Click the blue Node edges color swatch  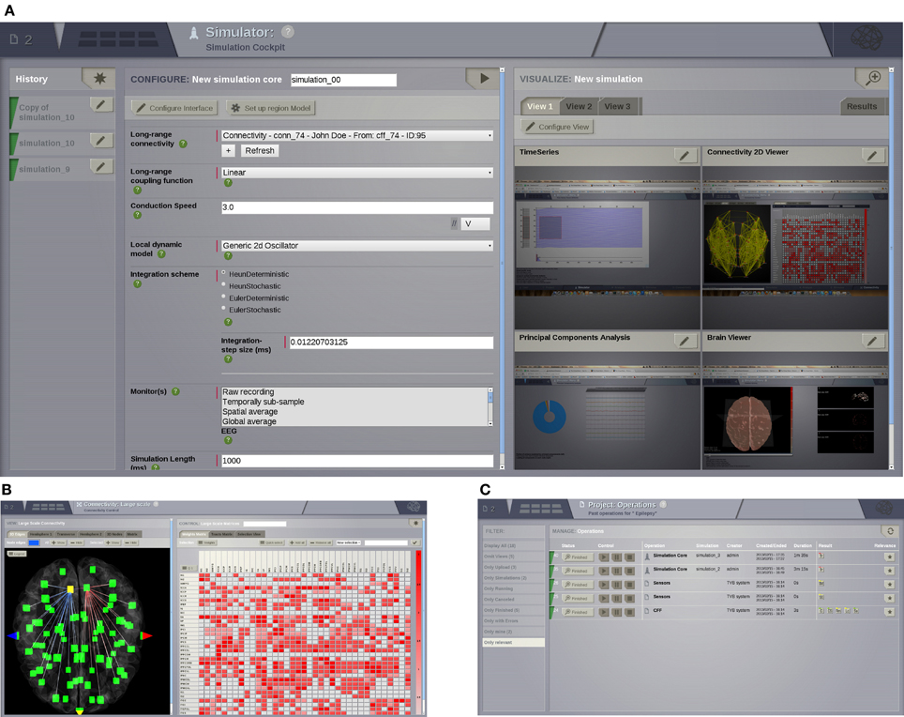34,542
